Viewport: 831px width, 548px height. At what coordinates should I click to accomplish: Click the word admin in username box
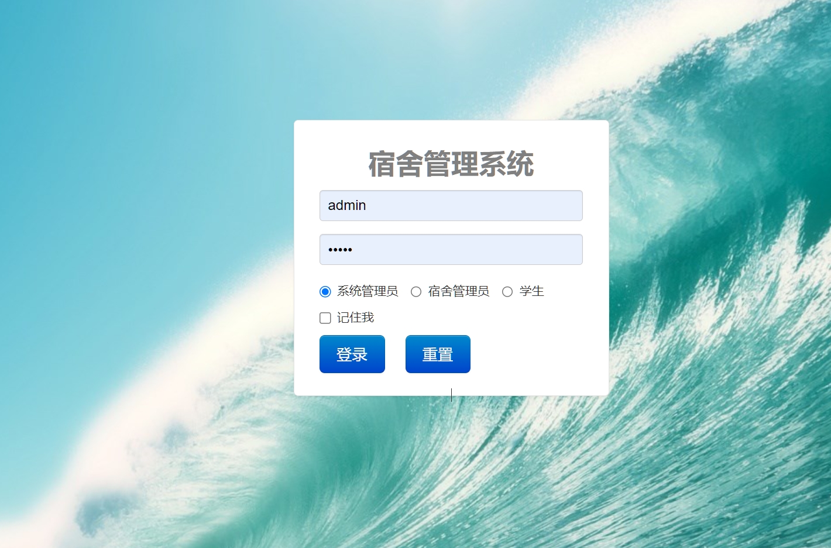coord(347,205)
